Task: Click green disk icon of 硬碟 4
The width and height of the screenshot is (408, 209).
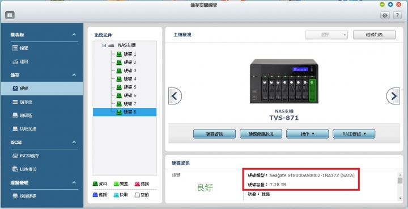Action: pyautogui.click(x=119, y=79)
